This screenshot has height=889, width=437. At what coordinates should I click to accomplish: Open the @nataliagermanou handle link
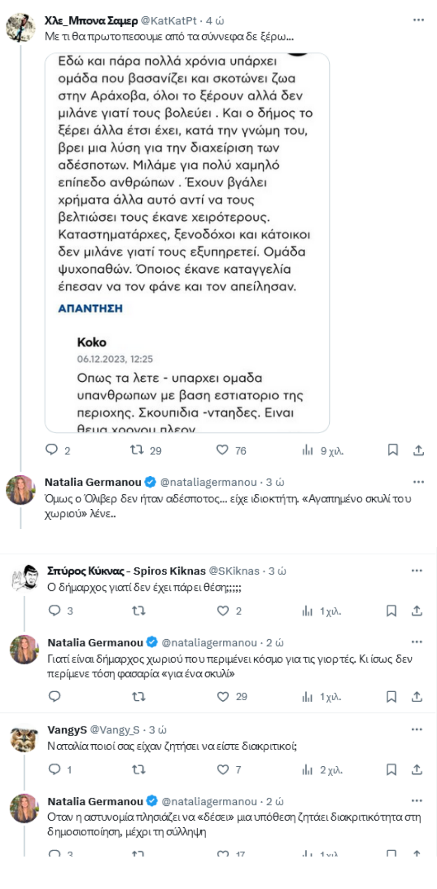click(208, 482)
